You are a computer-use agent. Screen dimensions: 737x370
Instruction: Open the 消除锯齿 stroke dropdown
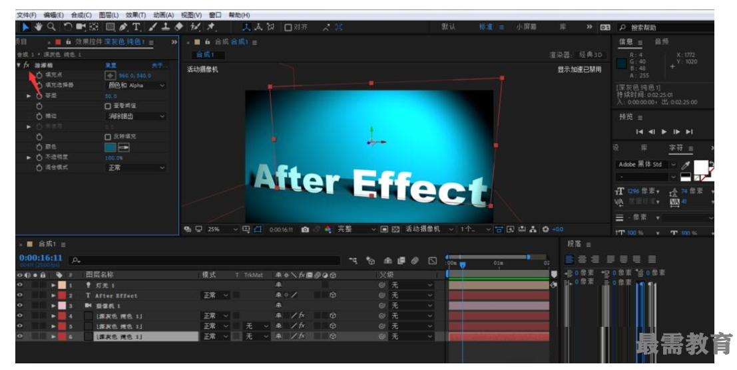click(x=136, y=116)
